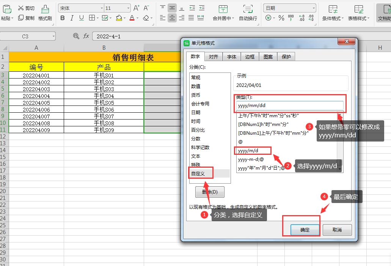Open the font name dropdown 宋体

pyautogui.click(x=102, y=8)
